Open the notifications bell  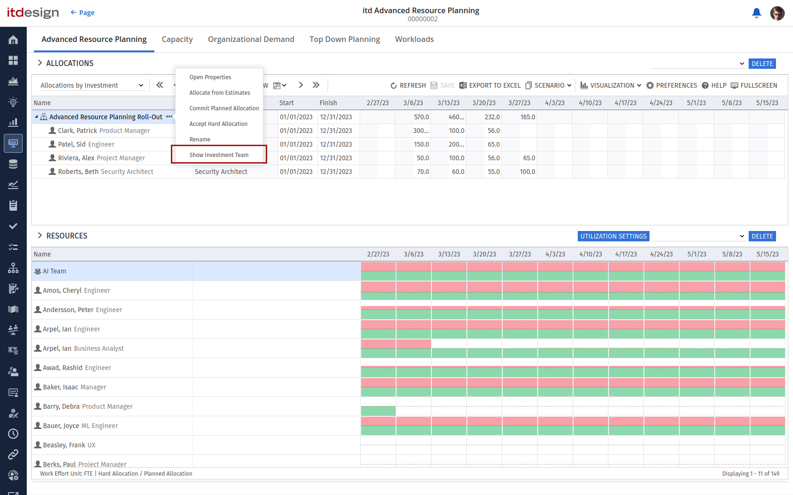[757, 13]
